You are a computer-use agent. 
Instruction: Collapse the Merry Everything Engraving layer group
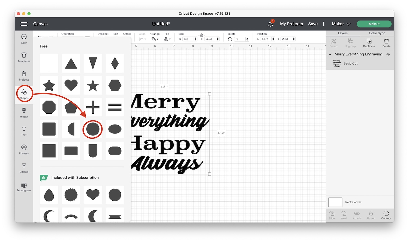coord(330,54)
